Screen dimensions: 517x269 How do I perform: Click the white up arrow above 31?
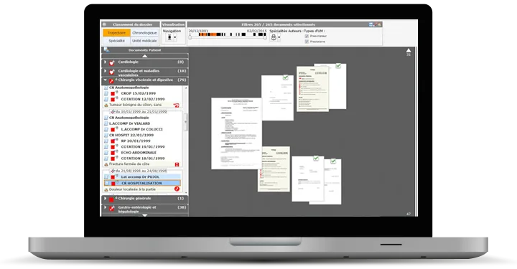pos(409,50)
